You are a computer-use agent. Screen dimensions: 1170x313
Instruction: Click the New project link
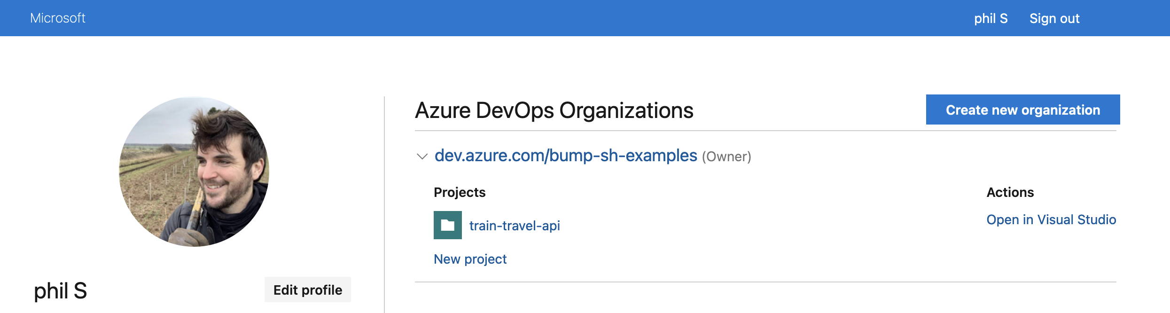(470, 259)
